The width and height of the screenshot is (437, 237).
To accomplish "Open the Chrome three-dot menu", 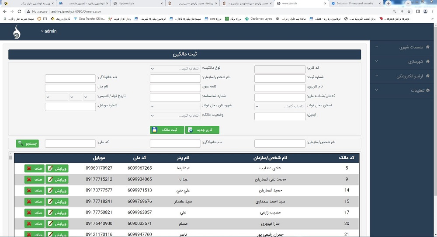I will 432,11.
